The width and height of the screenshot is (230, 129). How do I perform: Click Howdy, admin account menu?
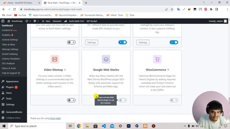218,21
